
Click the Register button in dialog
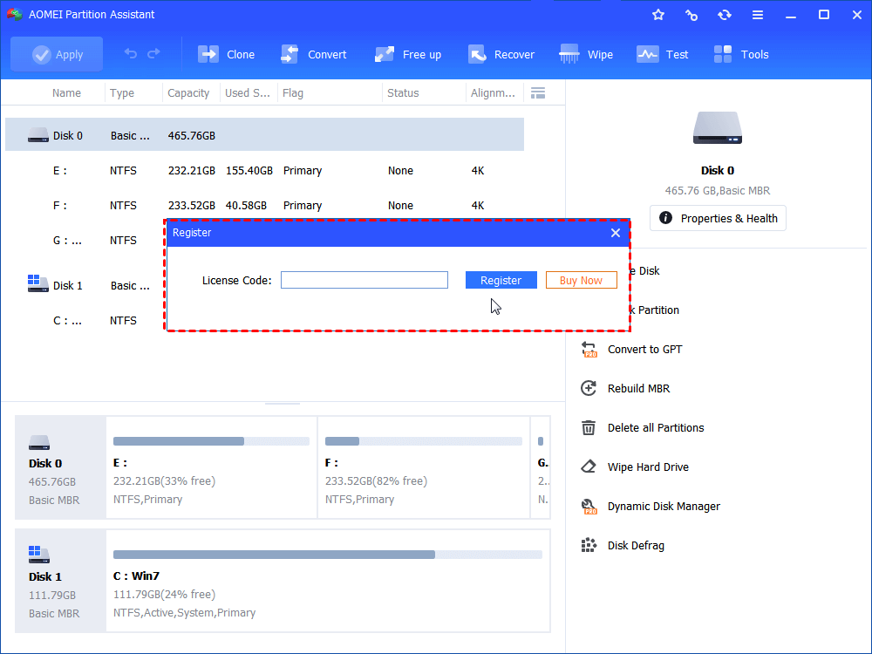coord(501,280)
